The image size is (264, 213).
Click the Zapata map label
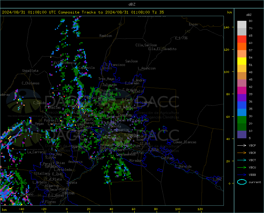tap(72, 183)
